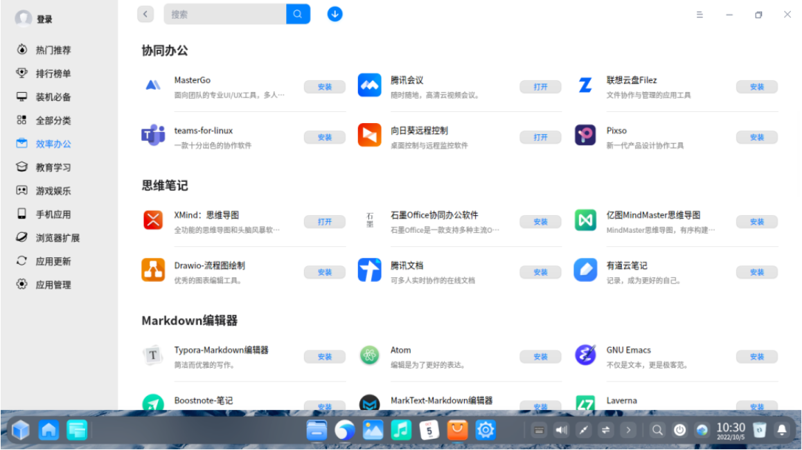Install 联想云盘Filez with its 安装 button
802x450 pixels.
(757, 87)
